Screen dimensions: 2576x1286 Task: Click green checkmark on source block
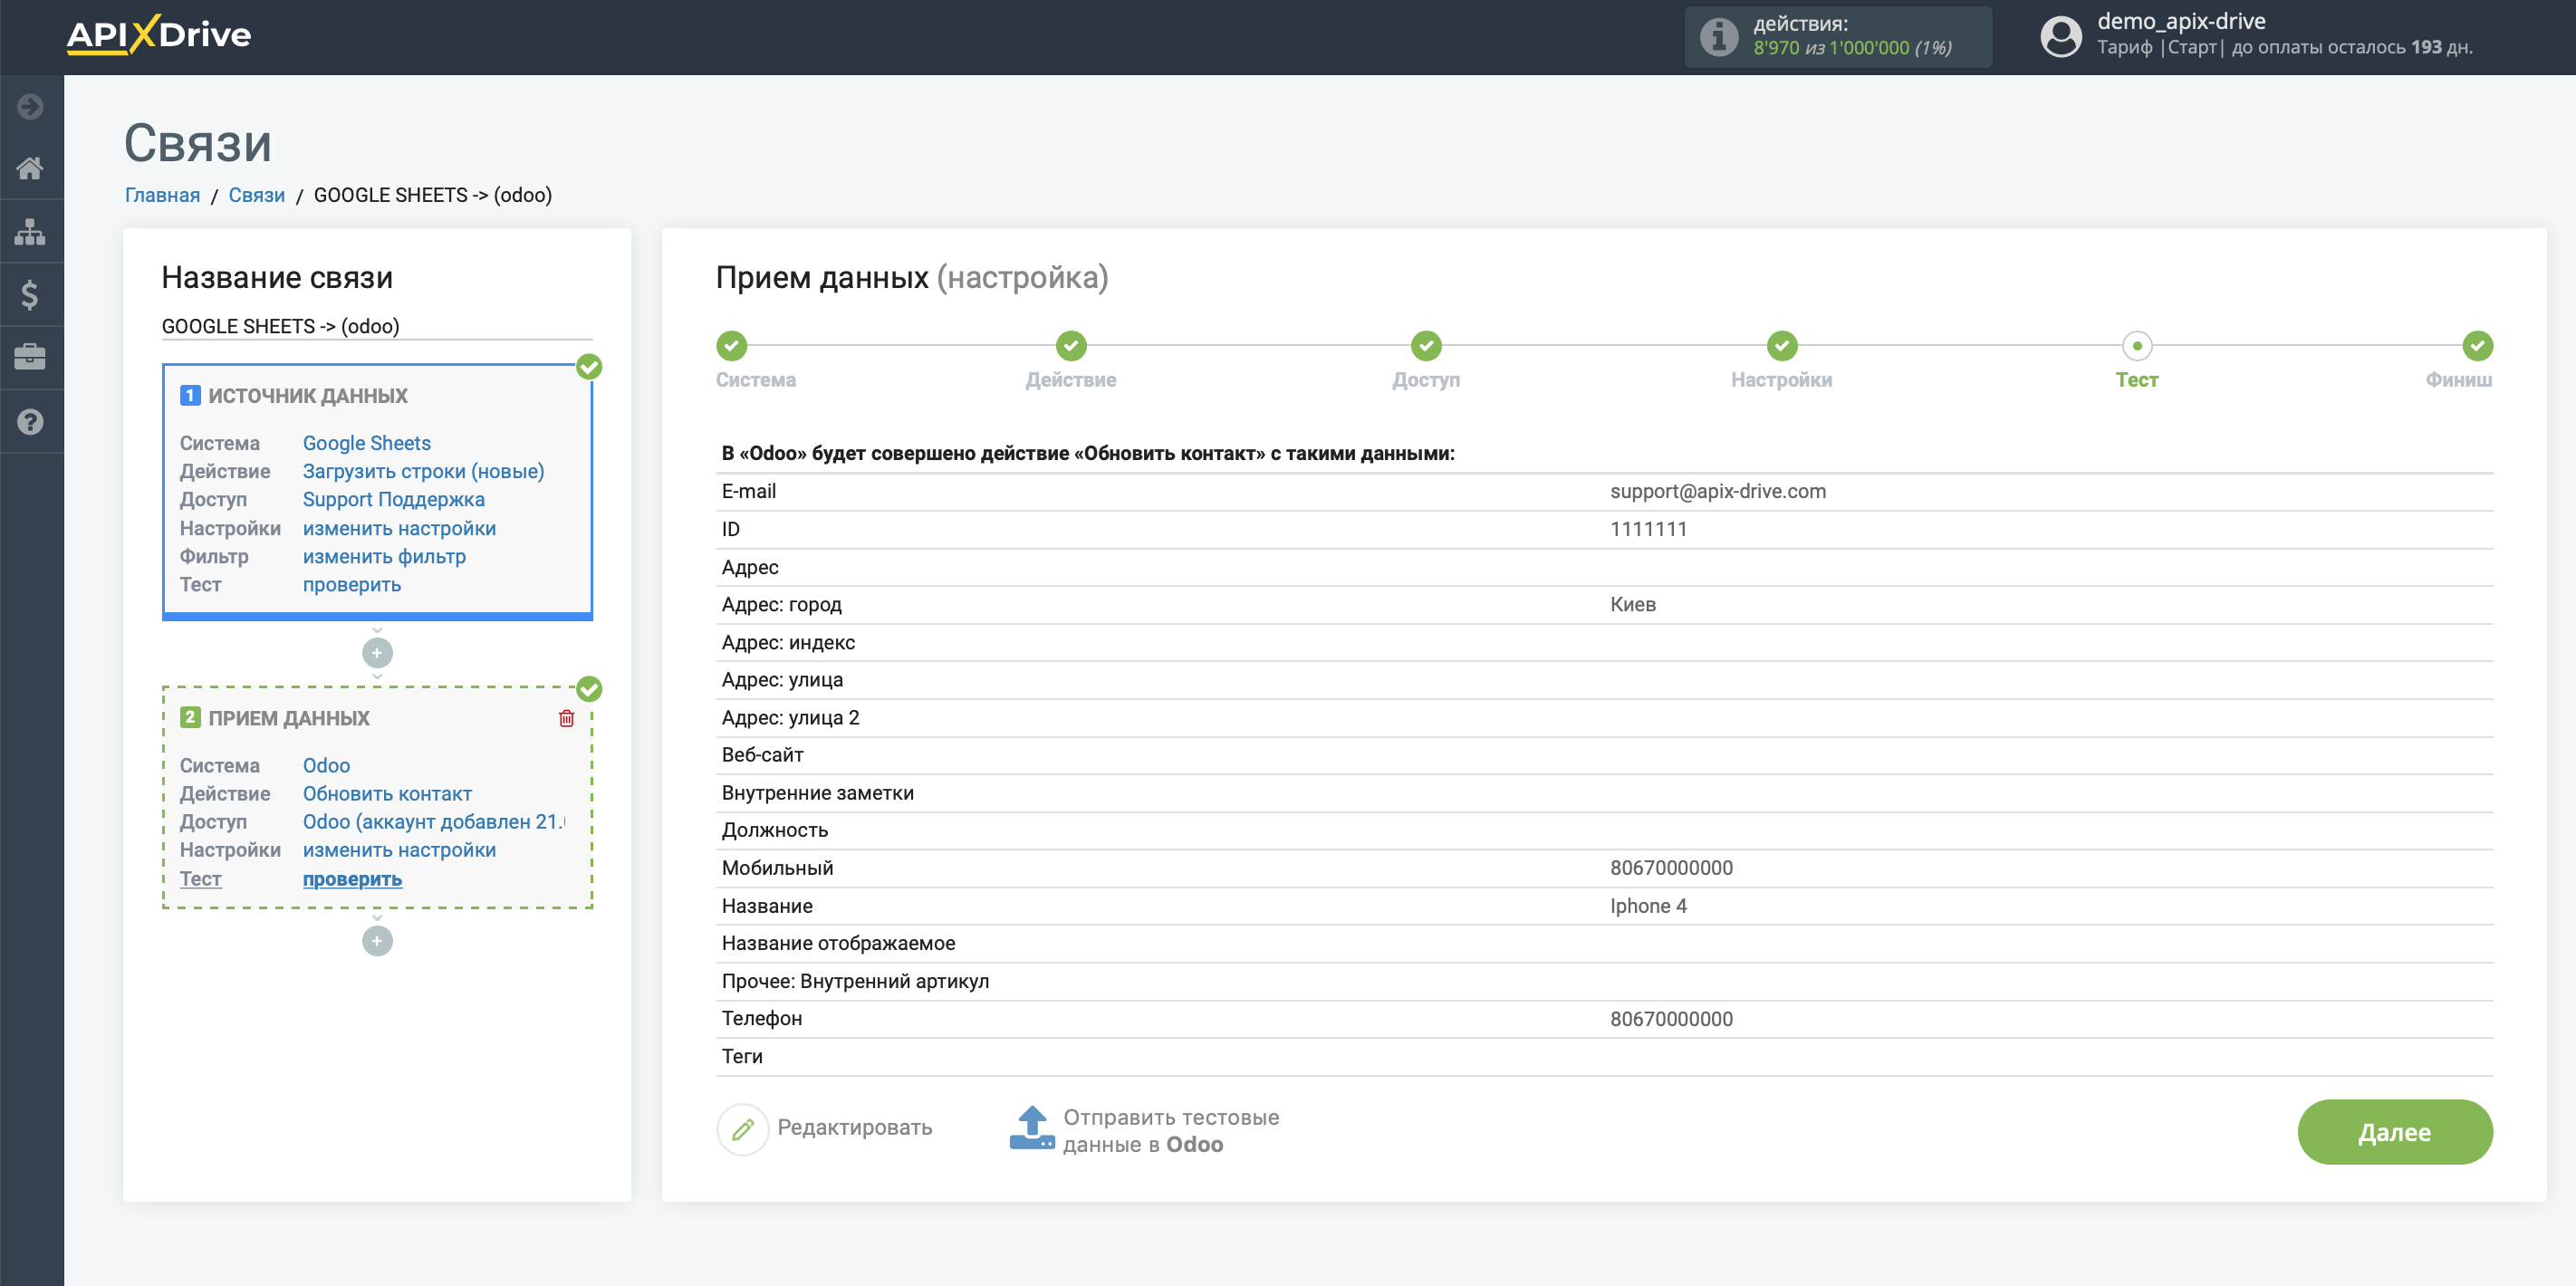(589, 367)
